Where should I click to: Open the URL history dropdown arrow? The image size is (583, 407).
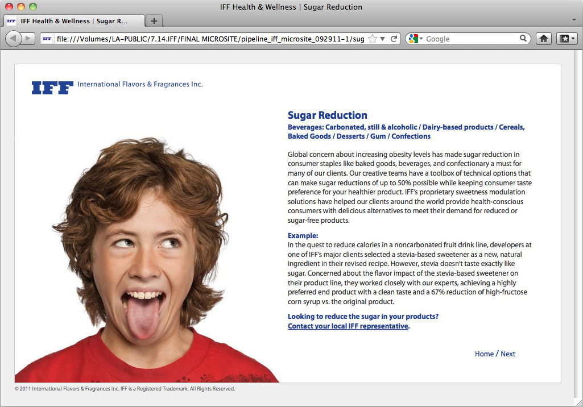tap(382, 39)
